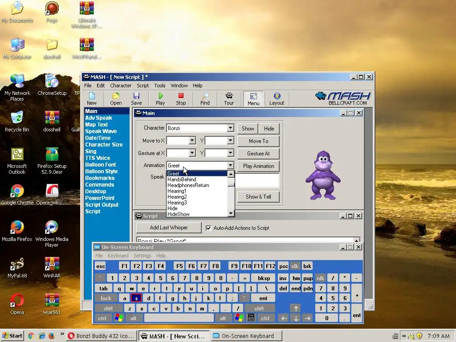This screenshot has height=342, width=456.
Task: Open the Script menu in MASH
Action: 142,85
